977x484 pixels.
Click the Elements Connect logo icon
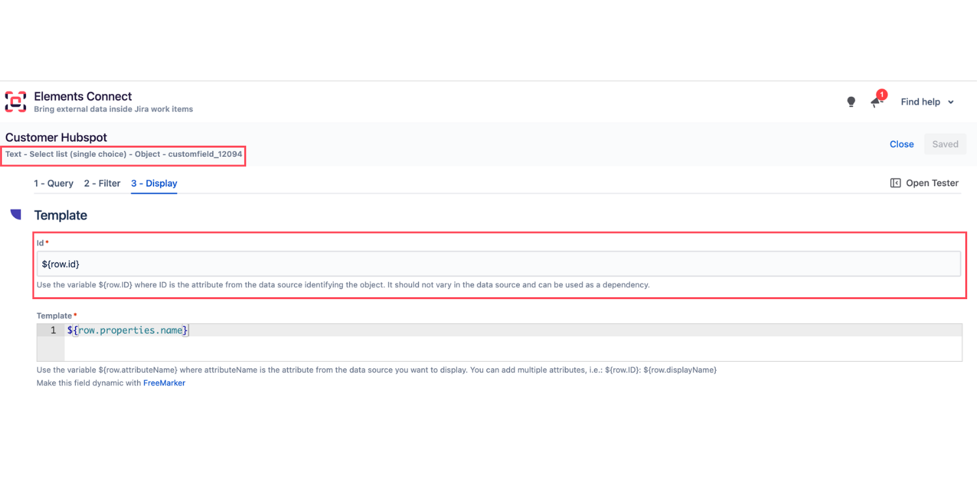click(x=16, y=101)
